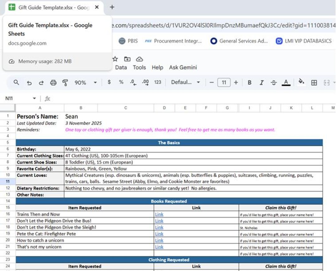Toggle italic formatting

coord(261,82)
